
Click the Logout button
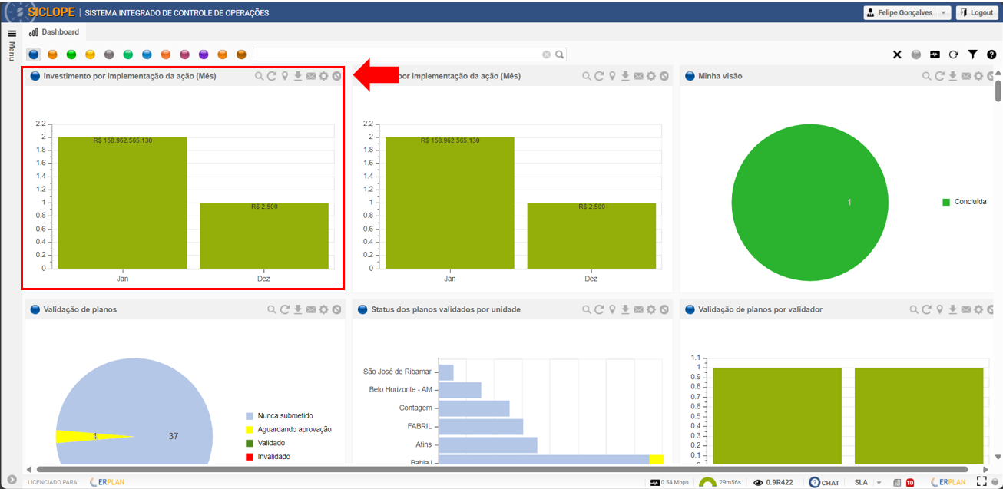[976, 13]
